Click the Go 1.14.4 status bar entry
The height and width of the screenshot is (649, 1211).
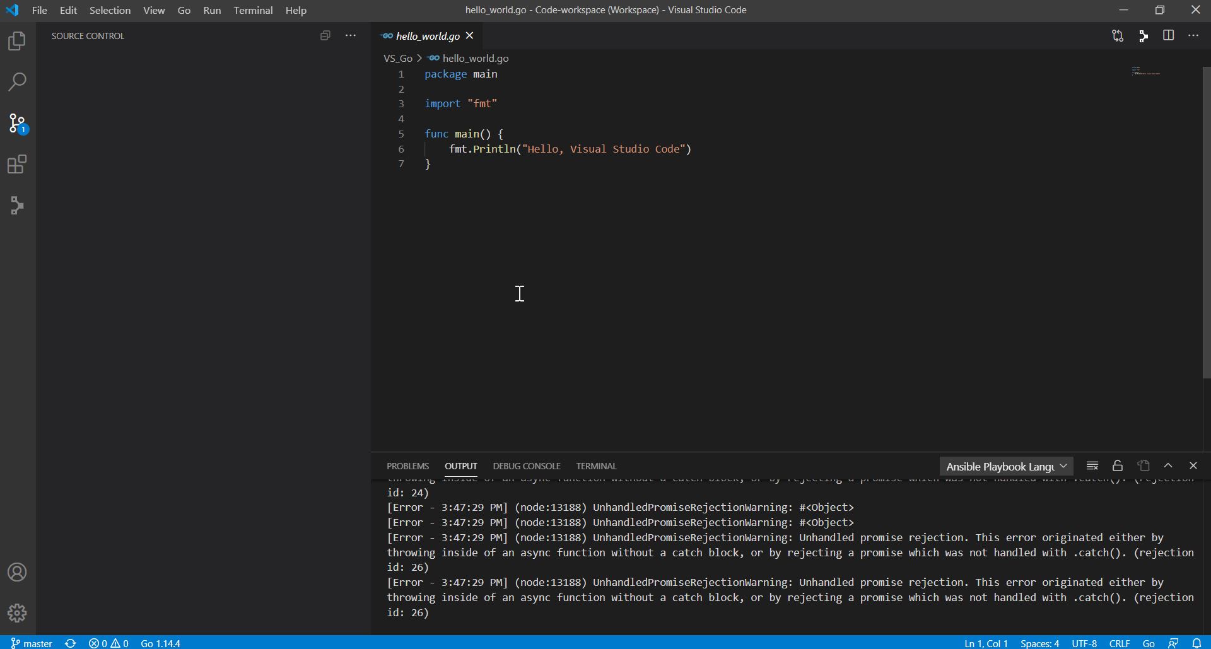point(160,643)
